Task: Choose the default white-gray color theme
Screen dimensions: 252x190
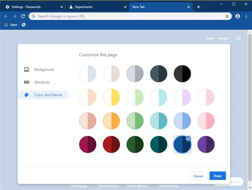Action: tap(88, 74)
